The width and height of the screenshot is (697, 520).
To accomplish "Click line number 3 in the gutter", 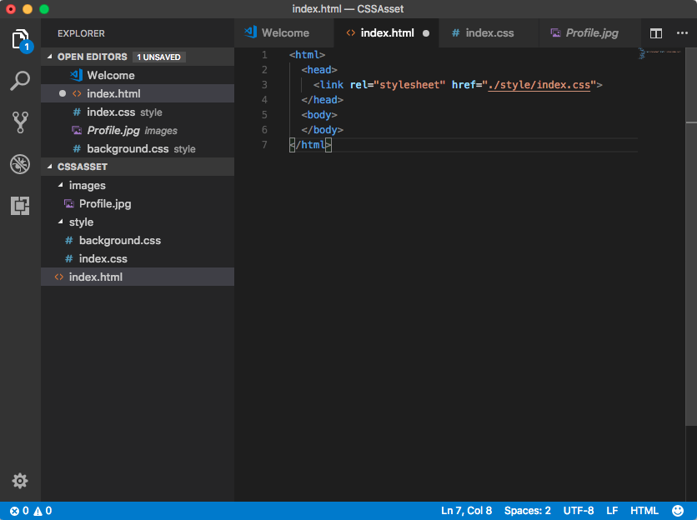I will point(264,84).
